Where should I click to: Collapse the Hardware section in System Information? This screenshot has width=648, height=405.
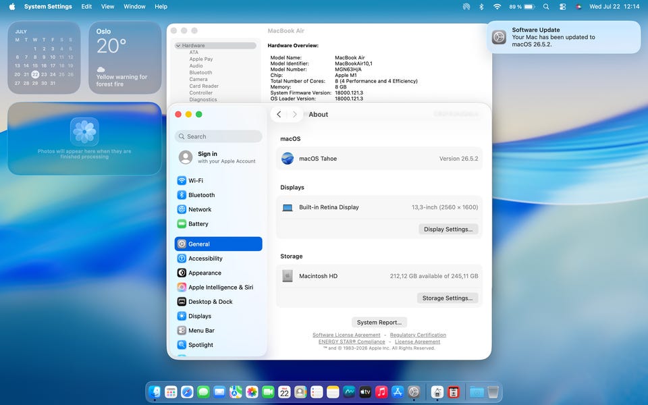[178, 45]
